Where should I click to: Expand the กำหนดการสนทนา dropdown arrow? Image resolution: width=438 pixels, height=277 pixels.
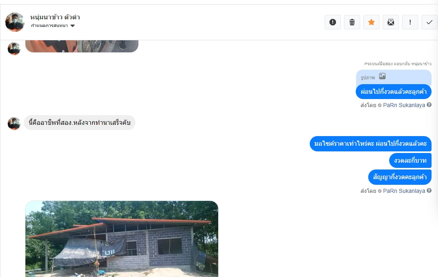pos(73,26)
